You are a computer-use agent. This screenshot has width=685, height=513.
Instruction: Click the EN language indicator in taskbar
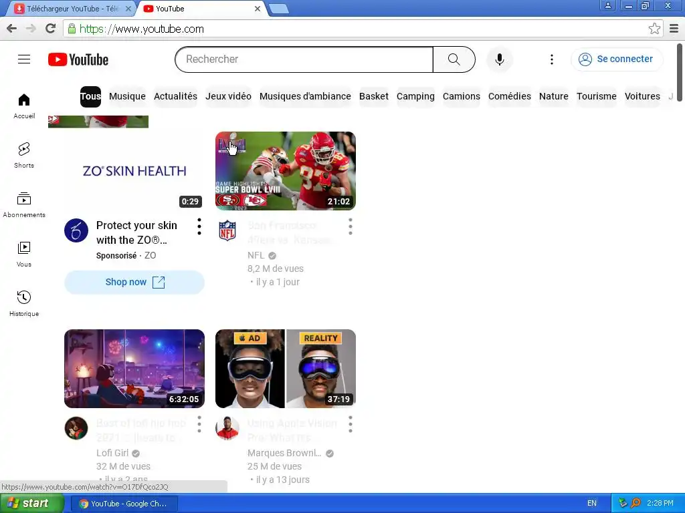tap(592, 504)
